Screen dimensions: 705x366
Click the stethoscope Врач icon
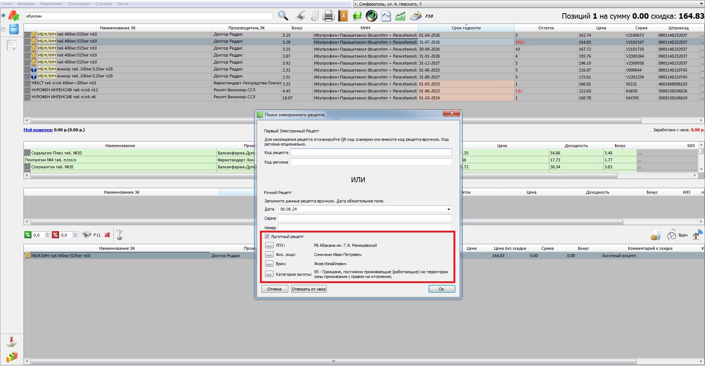point(672,235)
